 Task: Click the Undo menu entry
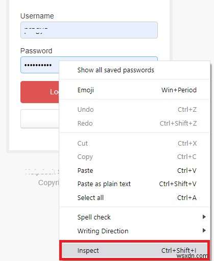tap(134, 110)
